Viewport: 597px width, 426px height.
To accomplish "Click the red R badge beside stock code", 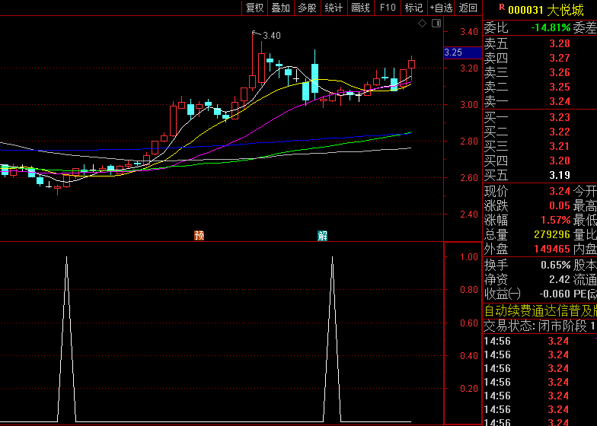I will (x=501, y=7).
